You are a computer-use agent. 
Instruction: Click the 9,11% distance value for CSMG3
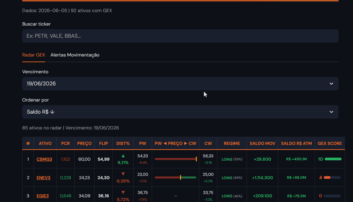[123, 162]
